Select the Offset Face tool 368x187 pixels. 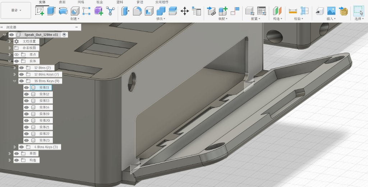[x=173, y=11]
